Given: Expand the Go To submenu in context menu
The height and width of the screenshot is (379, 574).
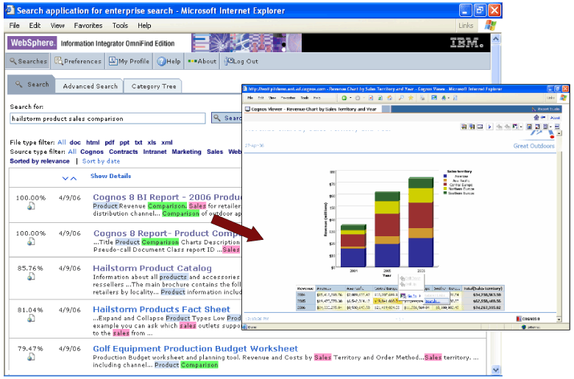Looking at the screenshot, I should pos(420,296).
